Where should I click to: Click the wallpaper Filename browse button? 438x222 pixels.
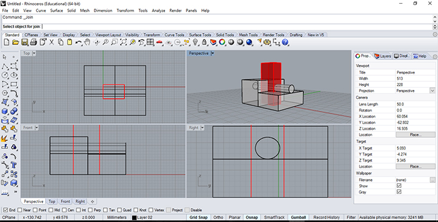point(433,180)
